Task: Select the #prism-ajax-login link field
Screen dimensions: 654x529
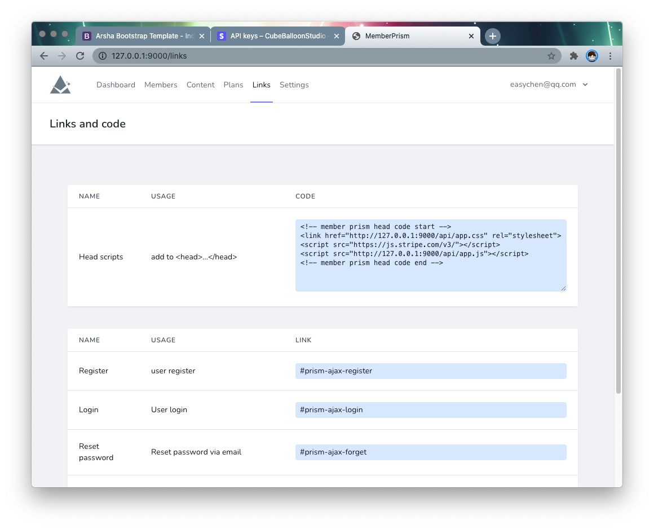Action: 431,409
